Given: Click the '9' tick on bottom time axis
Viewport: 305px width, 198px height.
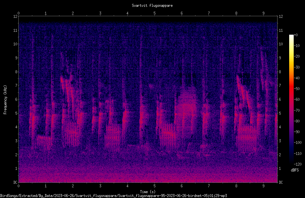Looking at the screenshot, I should tap(263, 186).
